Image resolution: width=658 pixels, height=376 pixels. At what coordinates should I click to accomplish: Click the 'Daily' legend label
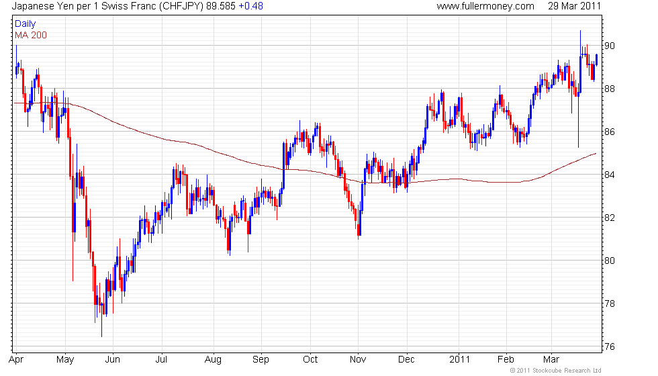(26, 24)
